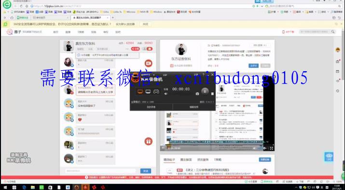Image resolution: width=345 pixels, height=190 pixels.
Task: Open the 网址大全 bookmark
Action: [x=79, y=12]
